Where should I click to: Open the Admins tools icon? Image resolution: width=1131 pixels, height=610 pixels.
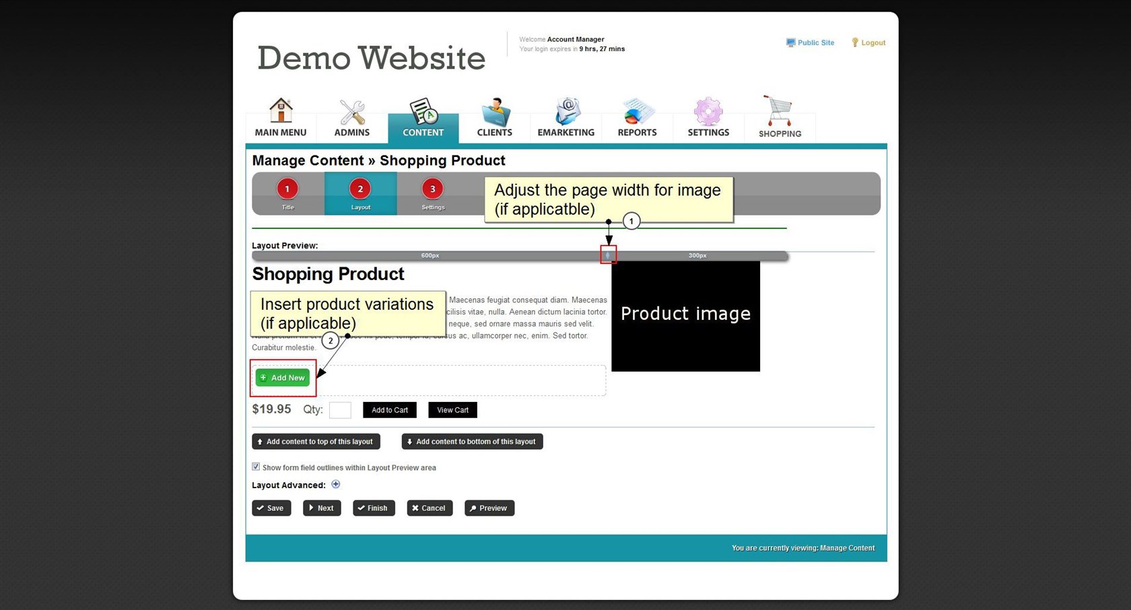351,112
